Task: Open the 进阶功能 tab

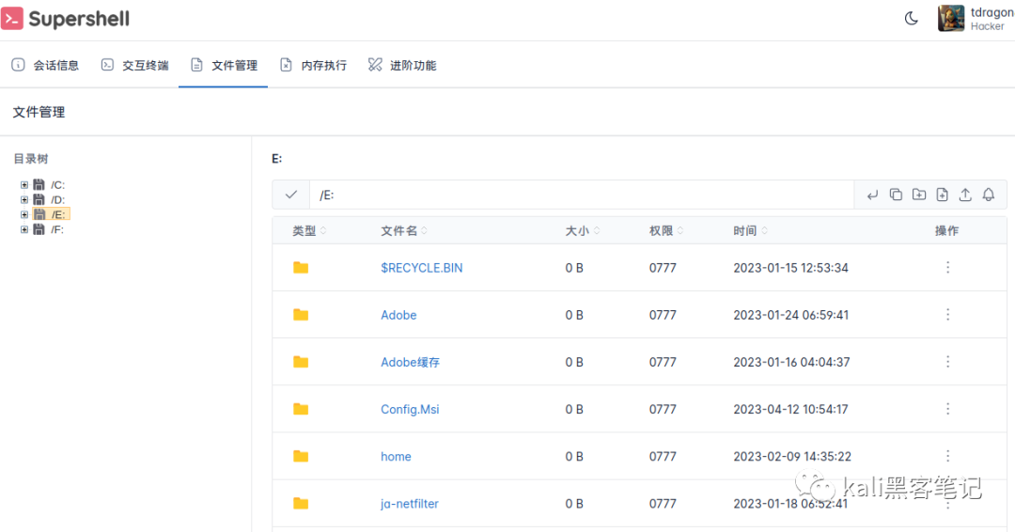Action: pyautogui.click(x=402, y=65)
